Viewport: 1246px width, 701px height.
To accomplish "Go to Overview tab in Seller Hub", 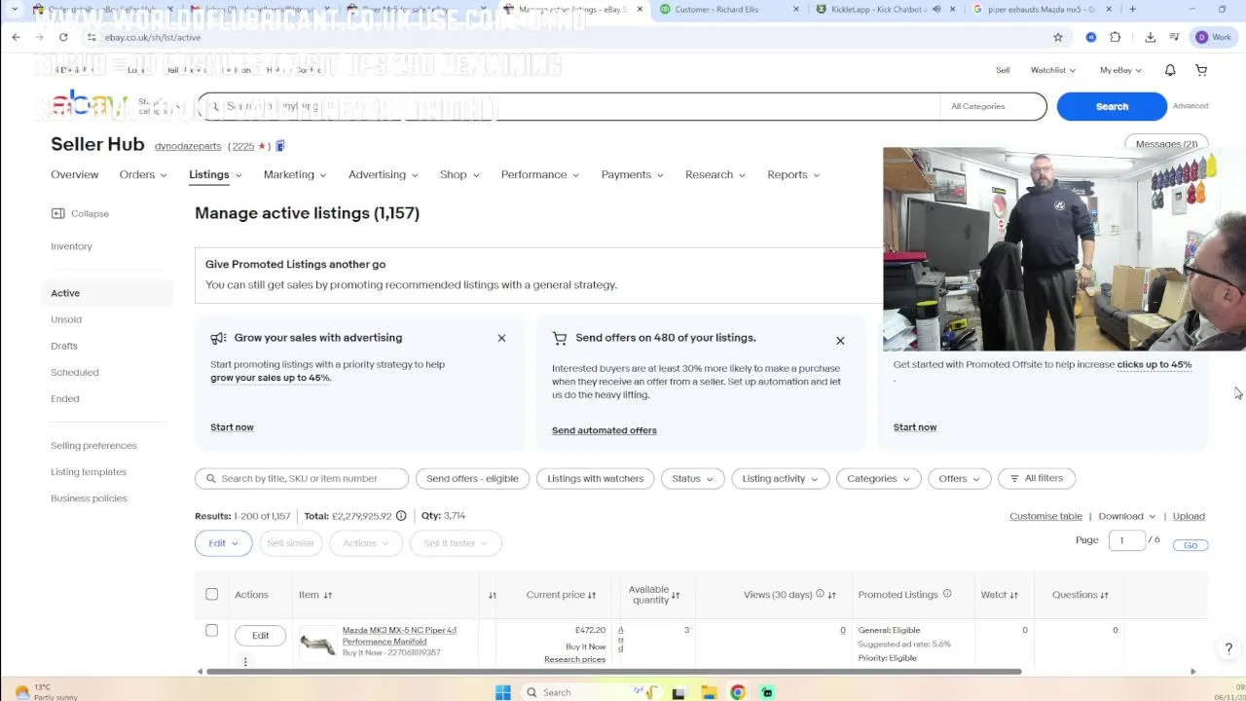I will (x=75, y=174).
